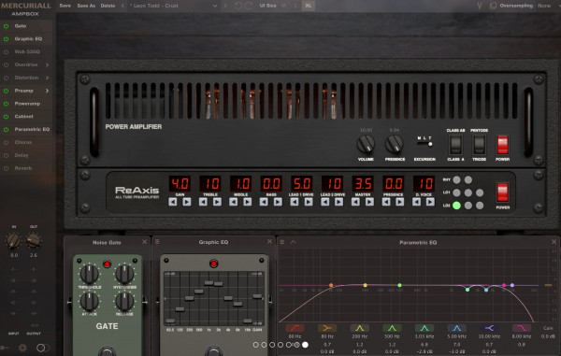Viewport: 561px width, 356px height.
Task: Select the Parametric EQ sidebar item
Action: (x=32, y=129)
